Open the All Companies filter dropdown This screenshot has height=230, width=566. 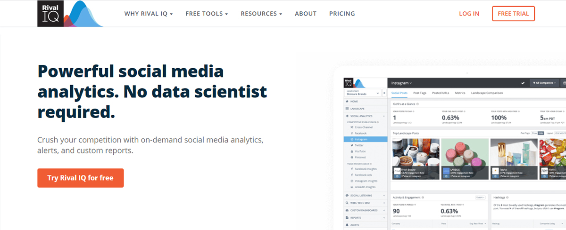point(544,83)
